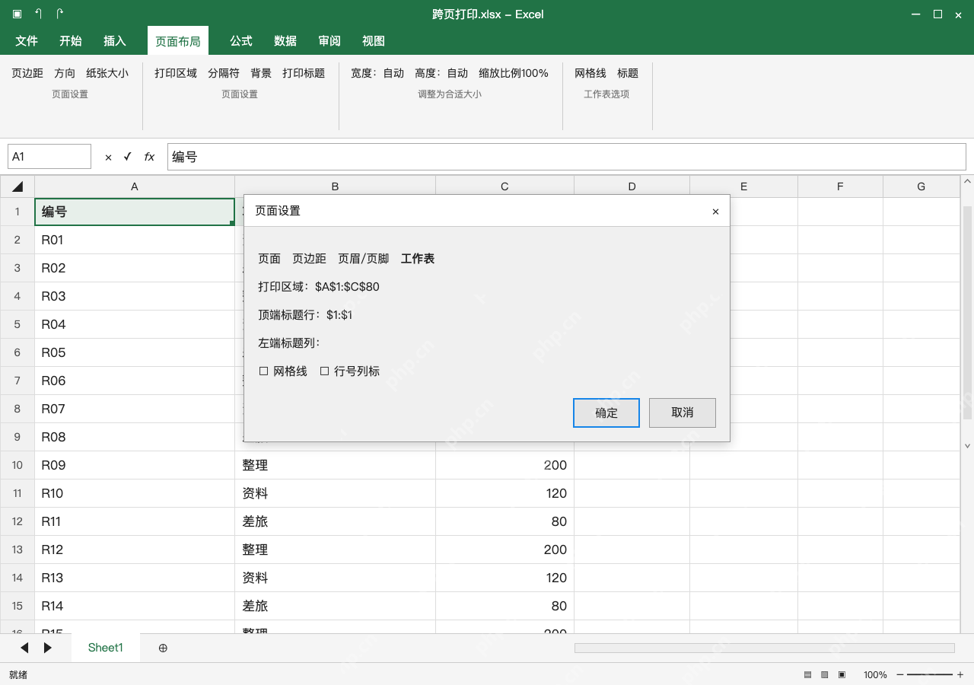
Task: Click the 背景 button in the ribbon
Action: (261, 73)
